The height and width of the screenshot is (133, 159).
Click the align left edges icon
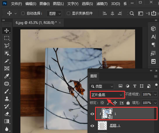click(105, 13)
